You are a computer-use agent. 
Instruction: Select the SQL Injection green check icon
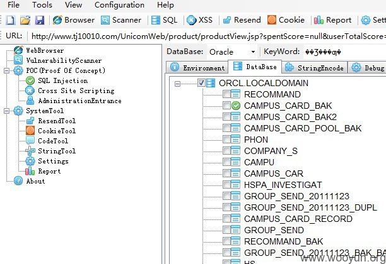point(30,80)
